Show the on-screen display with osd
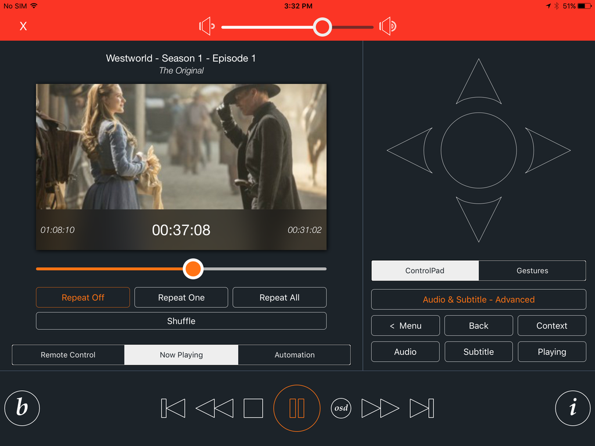This screenshot has width=595, height=446. (340, 408)
